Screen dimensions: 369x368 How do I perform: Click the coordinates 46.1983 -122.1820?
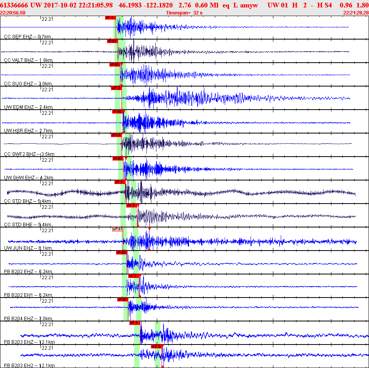(145, 5)
